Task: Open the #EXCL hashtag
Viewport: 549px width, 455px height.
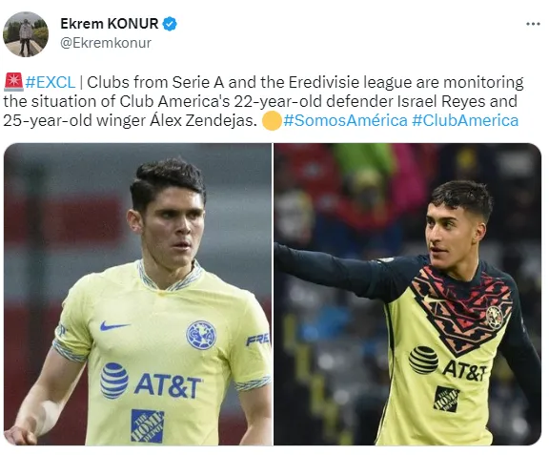Action: 51,82
